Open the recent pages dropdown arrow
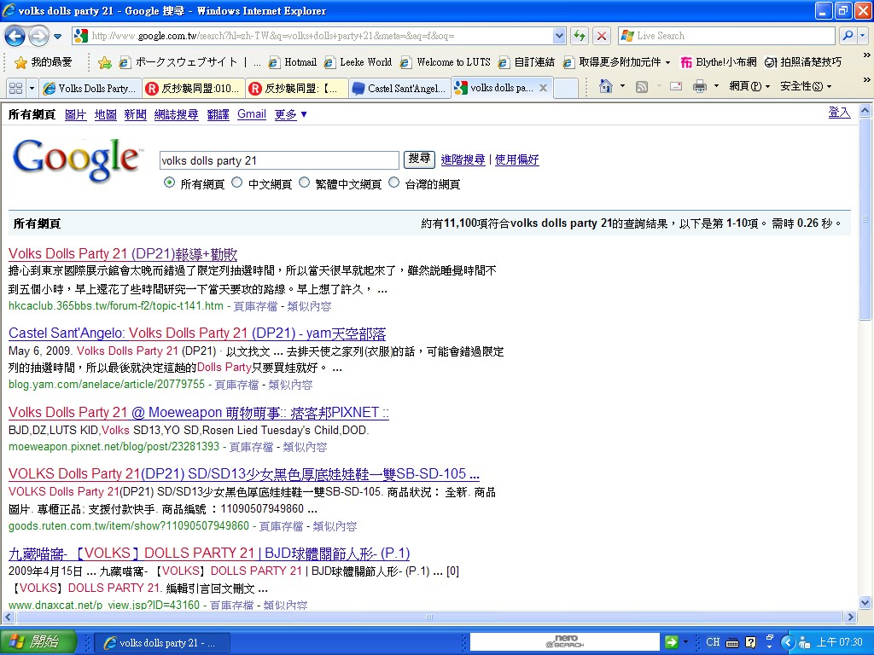The image size is (874, 655). click(57, 38)
